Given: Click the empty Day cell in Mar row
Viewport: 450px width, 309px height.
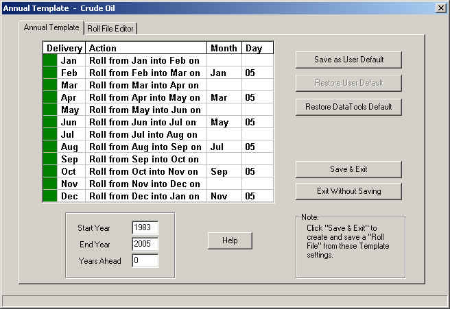Looking at the screenshot, I should pyautogui.click(x=257, y=85).
